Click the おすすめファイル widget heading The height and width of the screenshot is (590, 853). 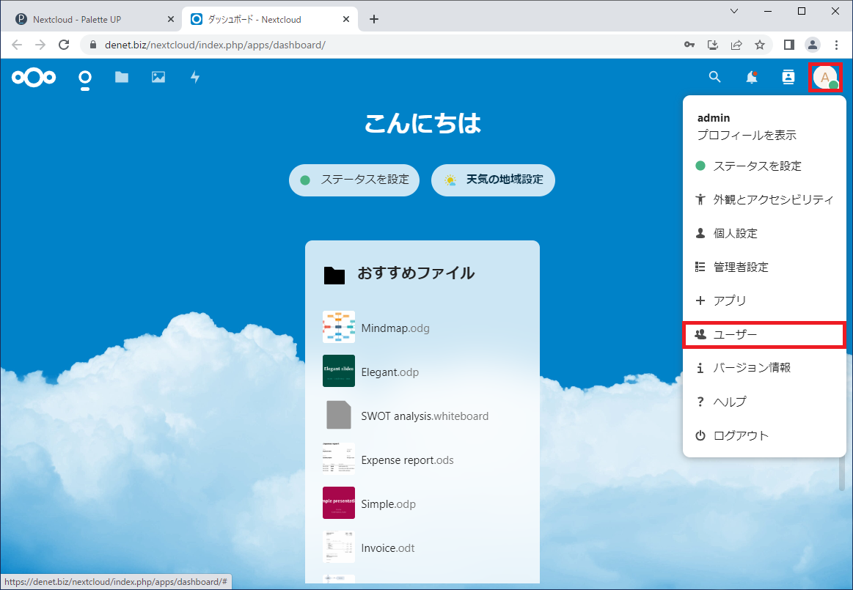[x=416, y=273]
